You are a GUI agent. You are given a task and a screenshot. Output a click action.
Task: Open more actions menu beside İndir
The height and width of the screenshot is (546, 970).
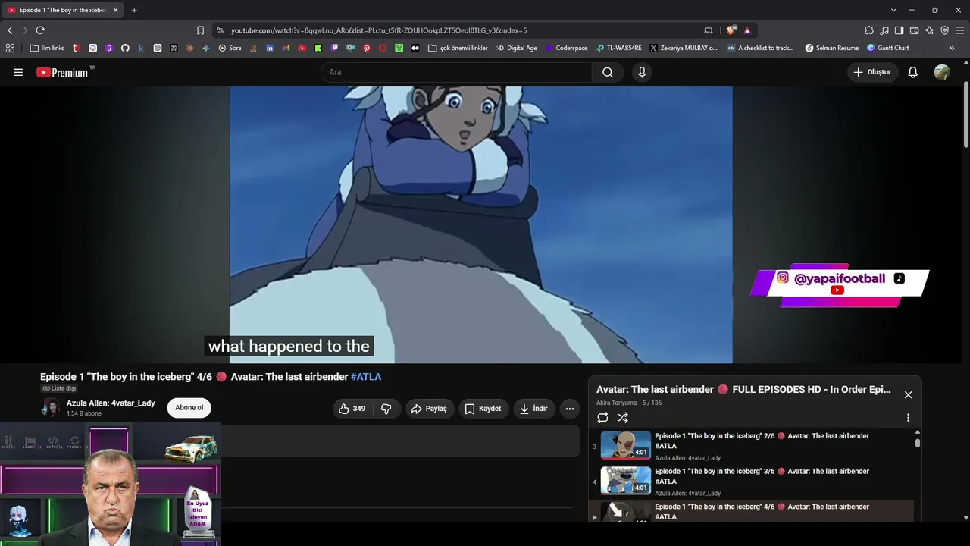click(570, 409)
